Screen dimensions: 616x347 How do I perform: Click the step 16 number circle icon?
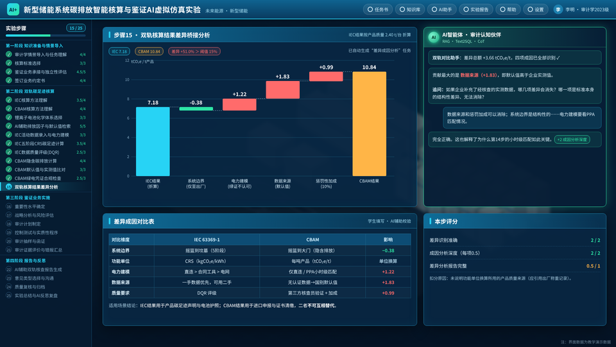[x=8, y=206]
